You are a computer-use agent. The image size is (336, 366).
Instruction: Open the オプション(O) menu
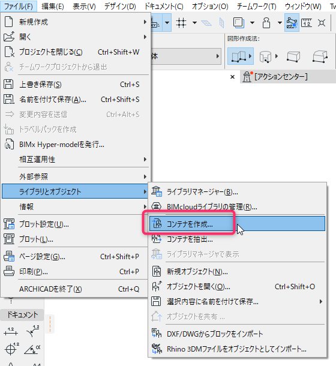point(210,7)
